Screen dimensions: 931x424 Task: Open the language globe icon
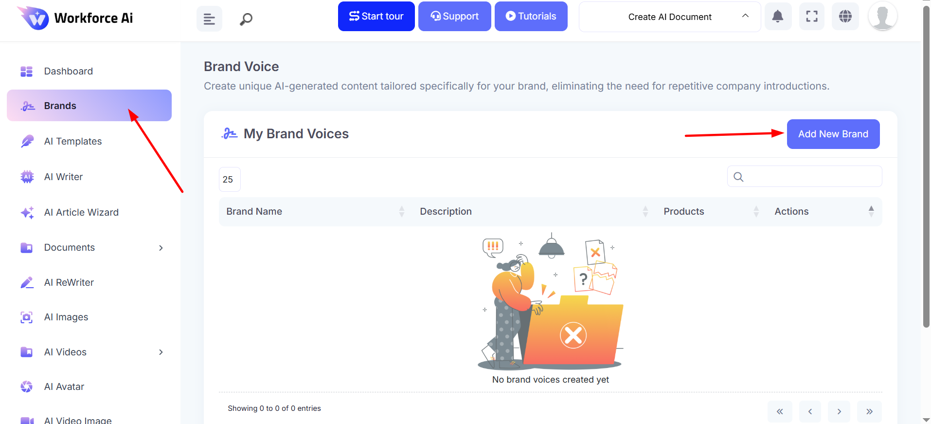click(x=845, y=17)
